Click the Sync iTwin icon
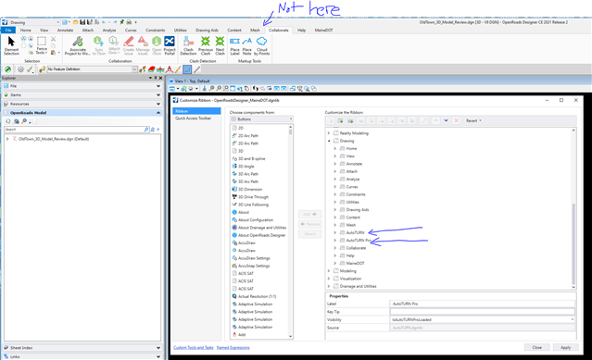The image size is (592, 360). tap(98, 45)
